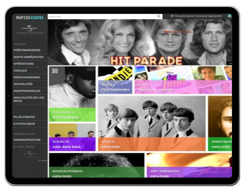Click the Universal Music logo in sidebar

pos(30,29)
